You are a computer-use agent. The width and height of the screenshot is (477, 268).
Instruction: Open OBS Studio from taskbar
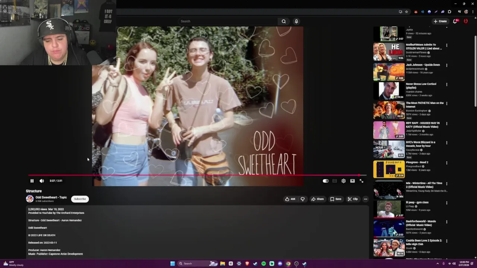click(x=296, y=264)
